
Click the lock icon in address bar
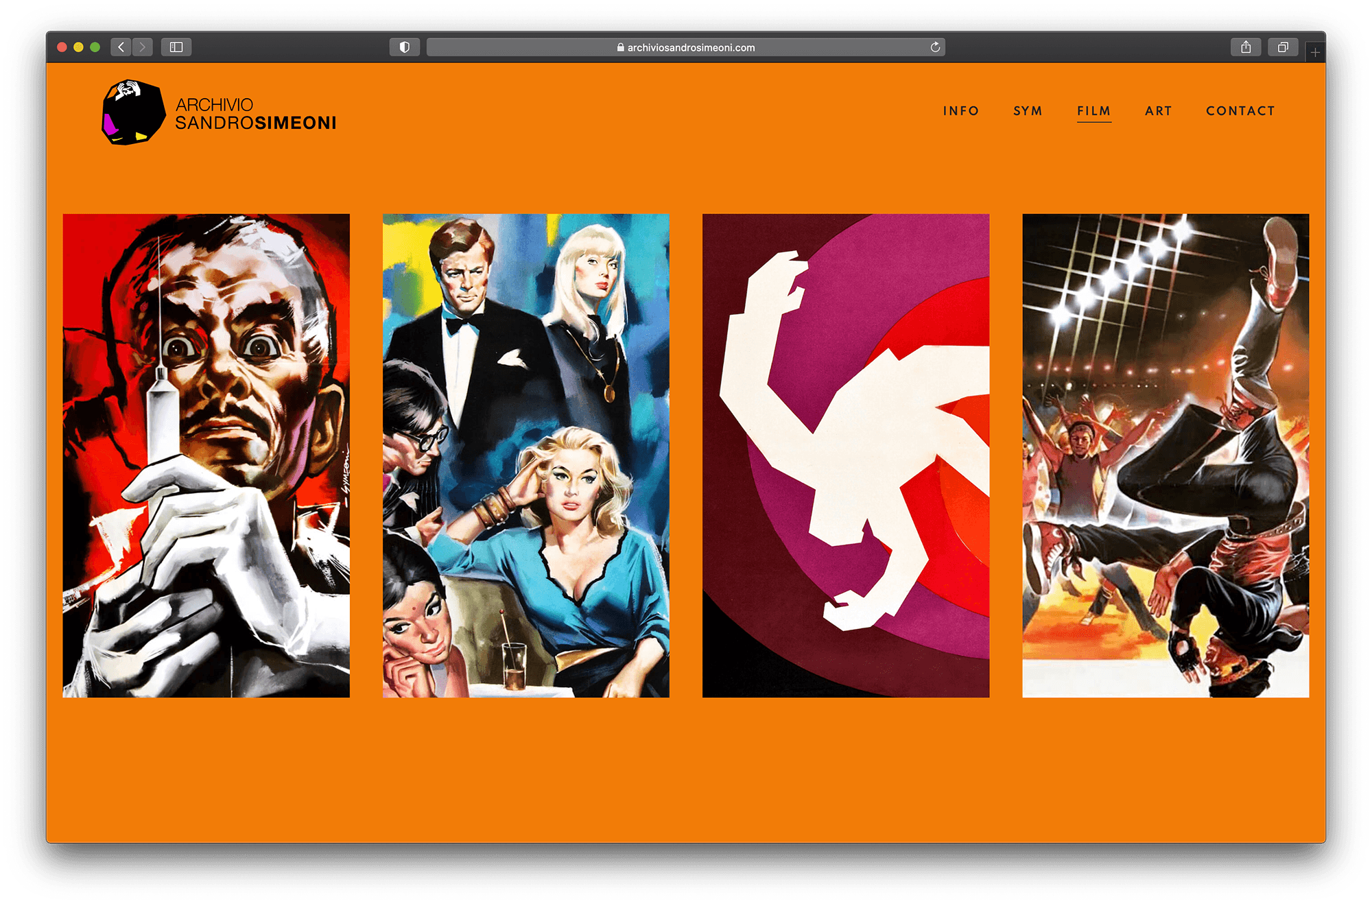620,47
